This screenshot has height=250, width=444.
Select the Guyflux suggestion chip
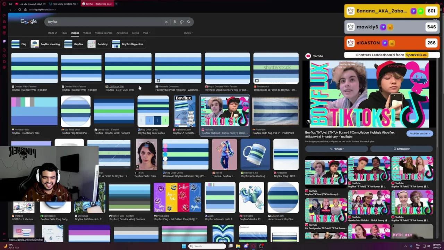point(74,44)
